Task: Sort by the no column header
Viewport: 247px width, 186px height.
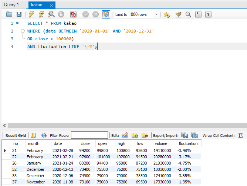Action: (18, 143)
